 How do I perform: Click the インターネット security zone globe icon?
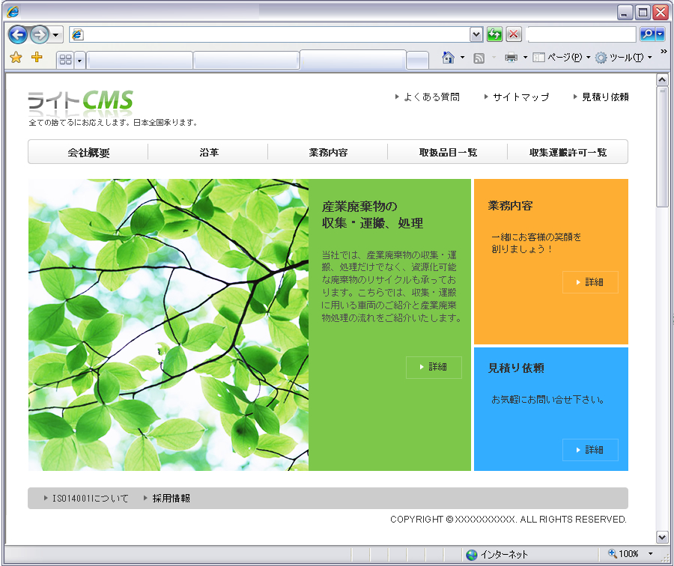pos(472,555)
